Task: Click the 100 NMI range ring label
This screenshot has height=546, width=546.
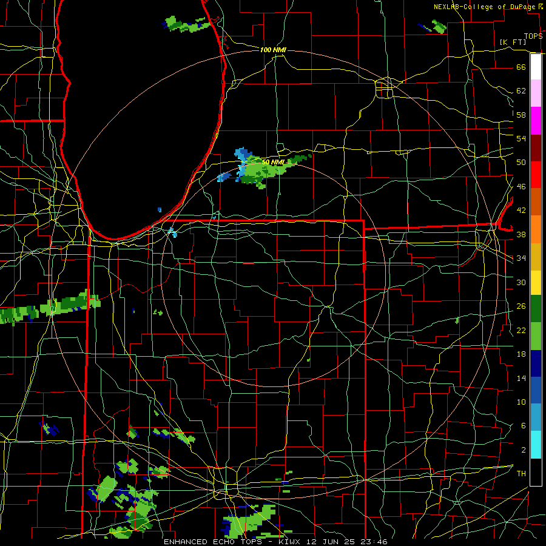Action: (273, 50)
